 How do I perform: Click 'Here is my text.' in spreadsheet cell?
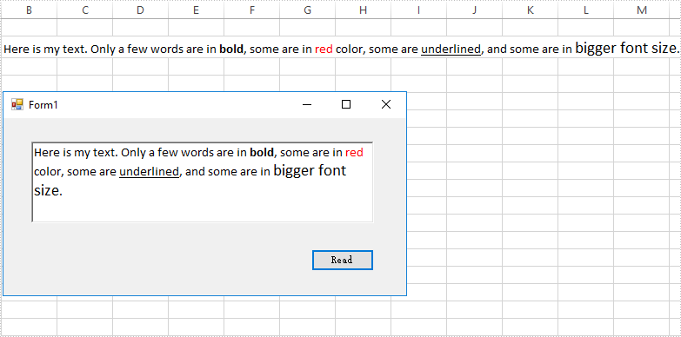click(x=45, y=49)
